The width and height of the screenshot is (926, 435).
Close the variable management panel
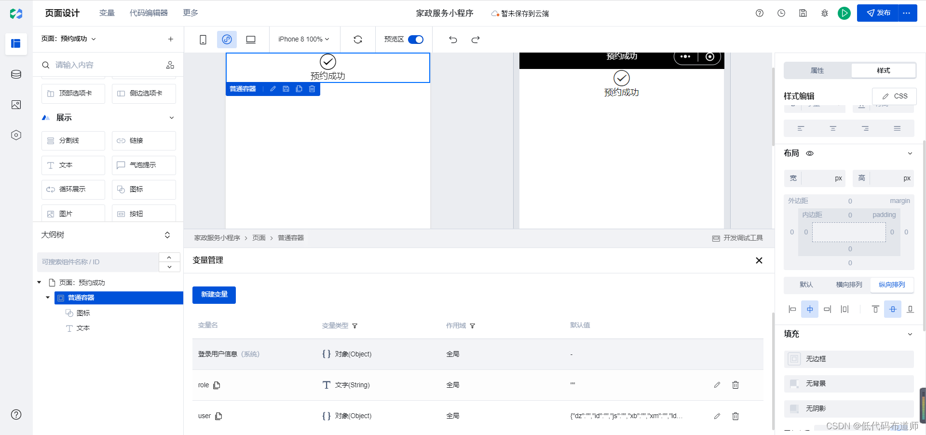click(x=759, y=260)
